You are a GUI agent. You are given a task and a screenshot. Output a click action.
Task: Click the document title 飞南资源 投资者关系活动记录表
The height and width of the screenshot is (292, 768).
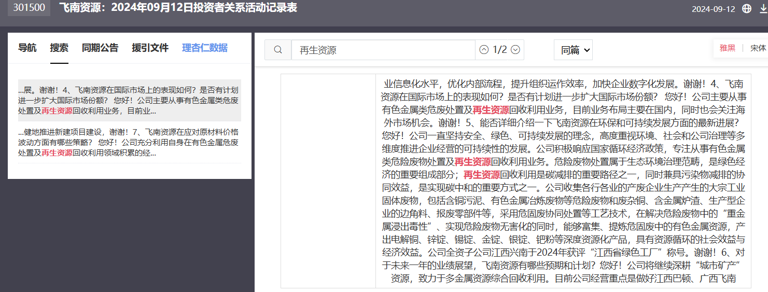[178, 8]
